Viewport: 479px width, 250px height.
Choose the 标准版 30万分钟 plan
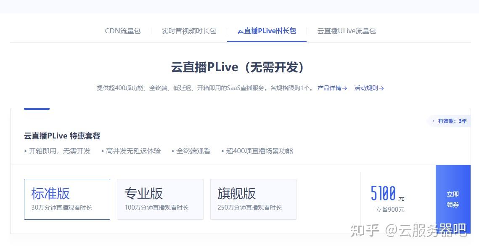point(67,199)
